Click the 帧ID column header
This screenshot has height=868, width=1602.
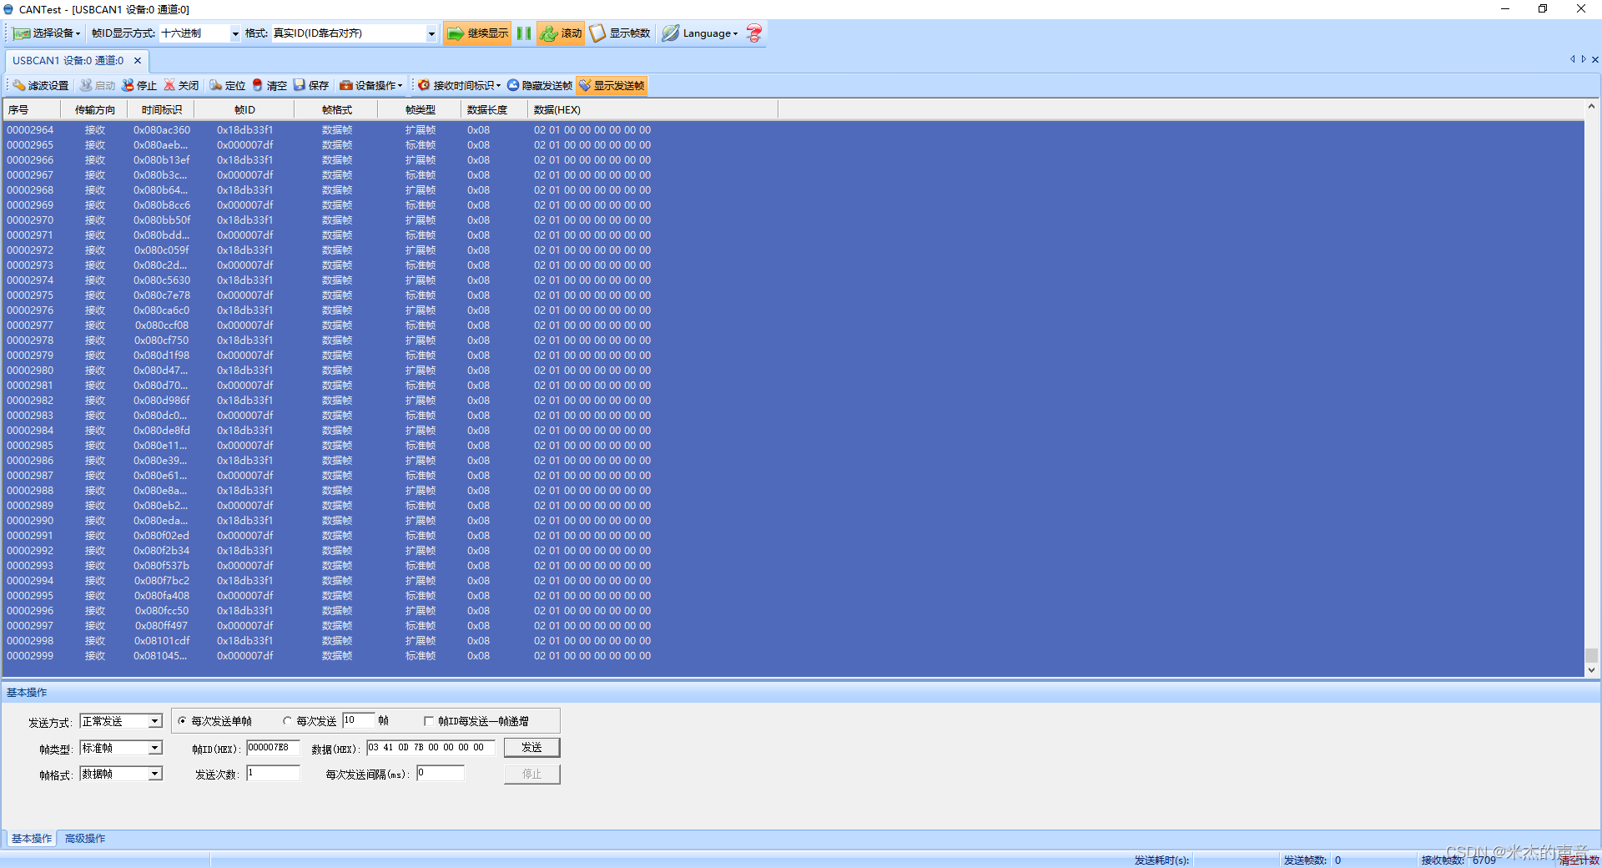point(244,109)
